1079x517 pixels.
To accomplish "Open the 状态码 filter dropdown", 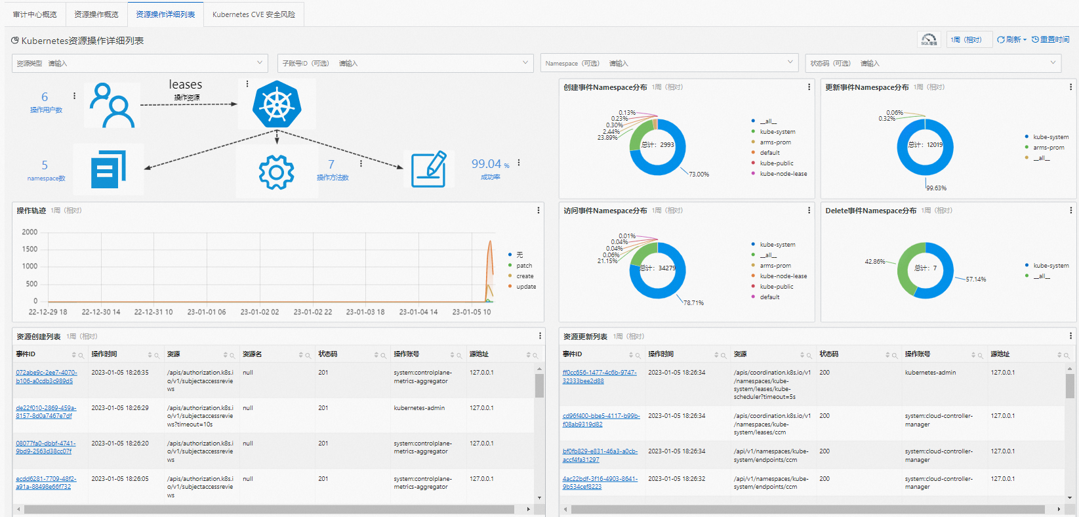I will [934, 63].
